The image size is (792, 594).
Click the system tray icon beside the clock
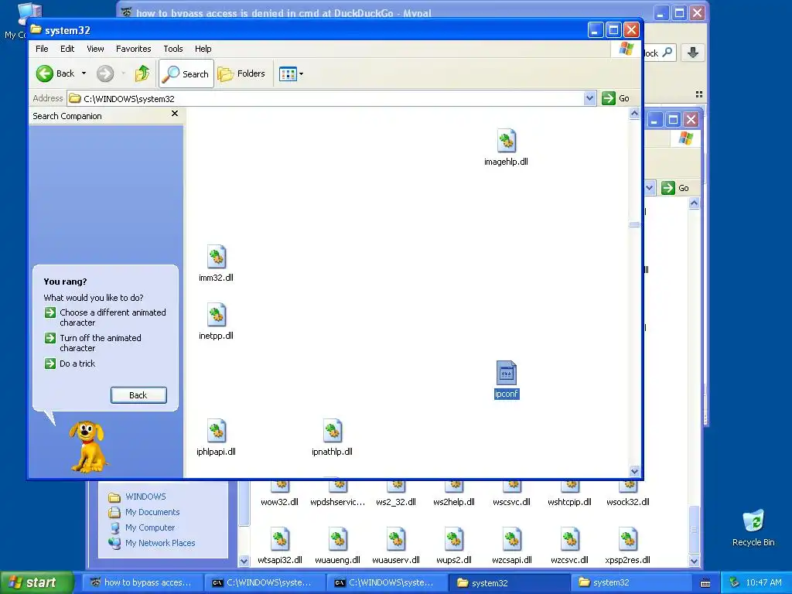734,582
